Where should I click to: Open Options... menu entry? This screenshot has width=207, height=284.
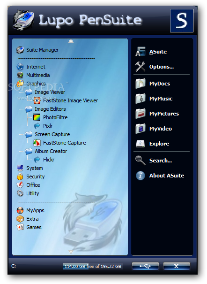pyautogui.click(x=162, y=67)
